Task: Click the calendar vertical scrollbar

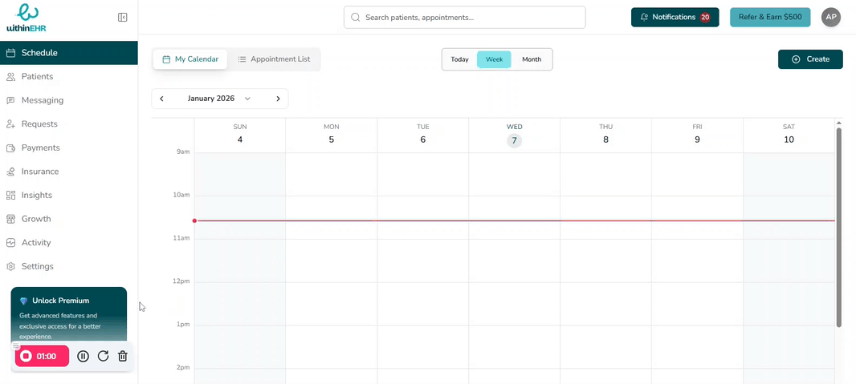Action: 839,224
